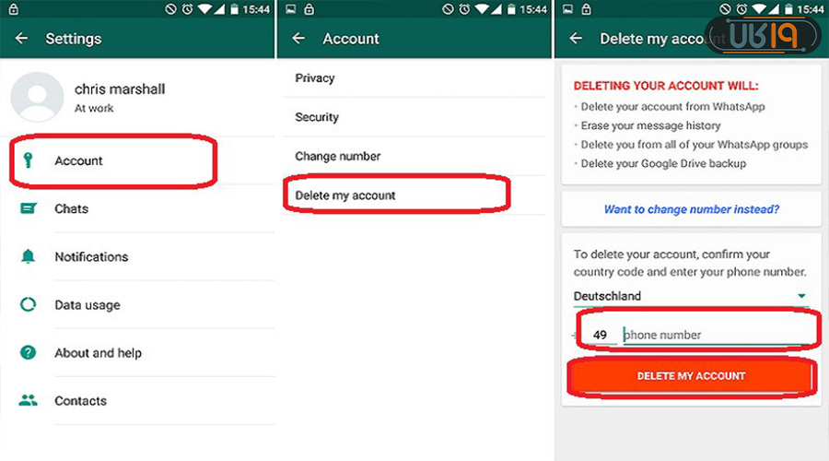The image size is (829, 461).
Task: Select Delete my account entry
Action: click(414, 195)
